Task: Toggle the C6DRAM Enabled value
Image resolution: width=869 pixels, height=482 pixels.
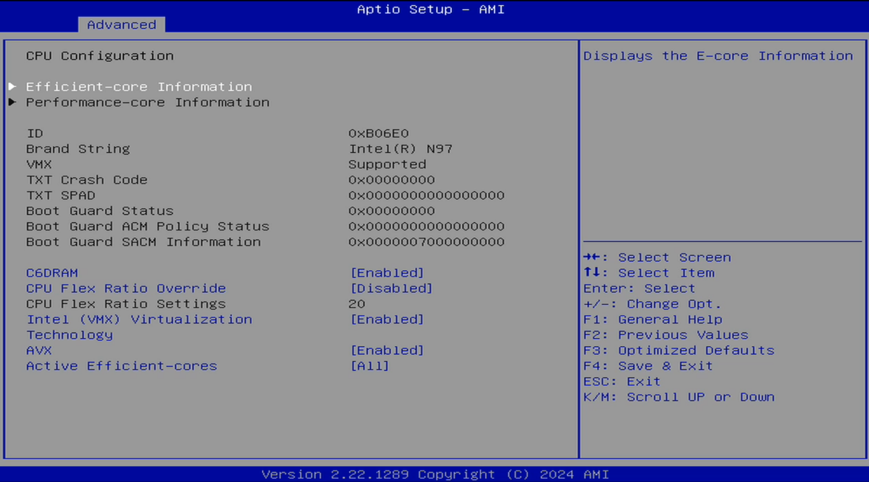Action: point(387,273)
